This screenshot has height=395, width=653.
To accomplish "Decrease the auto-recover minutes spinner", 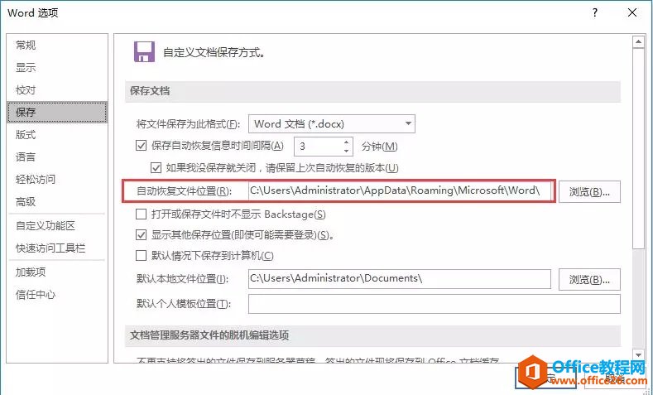I will [x=347, y=151].
